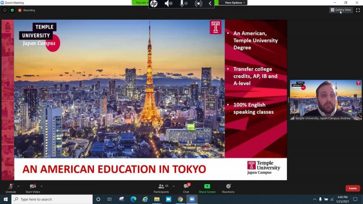Viewport: 363px width, 204px height.
Task: Click the speaker volume icon in HP overlay
Action: (168, 4)
